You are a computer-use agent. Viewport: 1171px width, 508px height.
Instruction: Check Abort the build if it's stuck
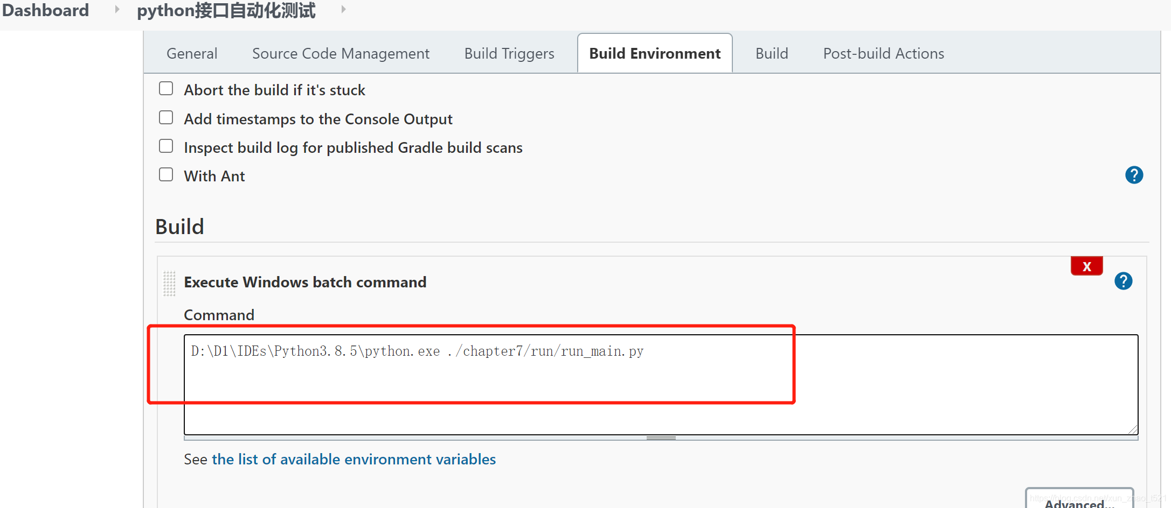pos(166,88)
